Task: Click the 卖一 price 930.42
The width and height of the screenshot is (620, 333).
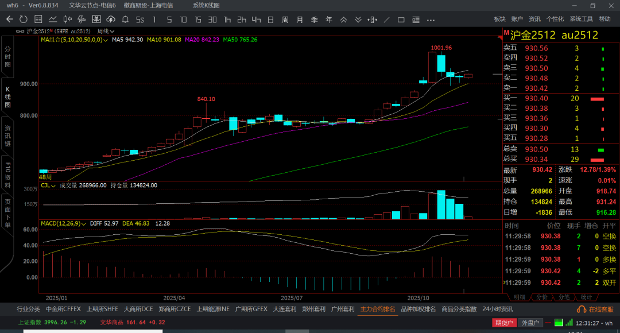Action: coord(536,88)
